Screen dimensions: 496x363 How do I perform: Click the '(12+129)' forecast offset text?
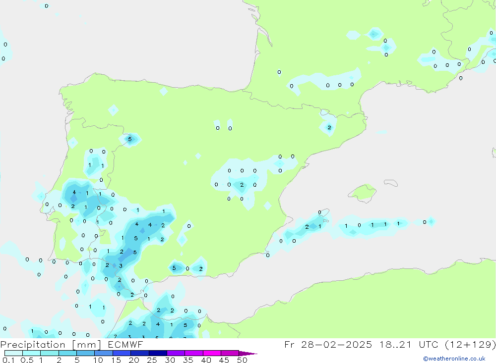(470, 345)
